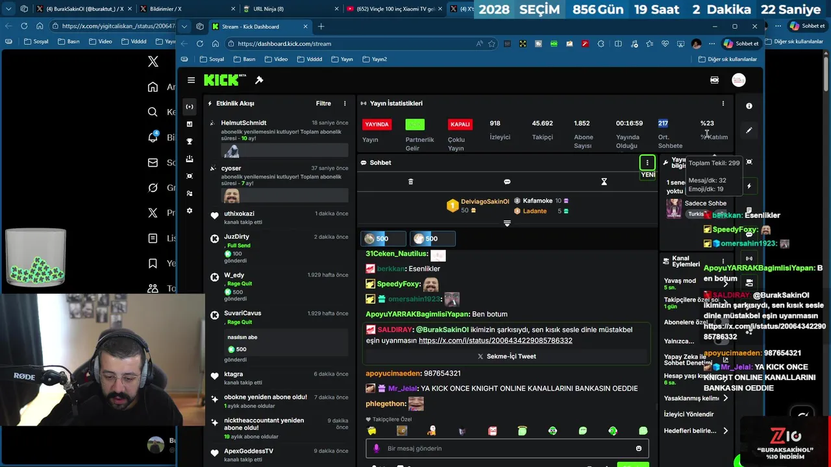
Task: Click the second 500 reward progress bar
Action: 433,239
